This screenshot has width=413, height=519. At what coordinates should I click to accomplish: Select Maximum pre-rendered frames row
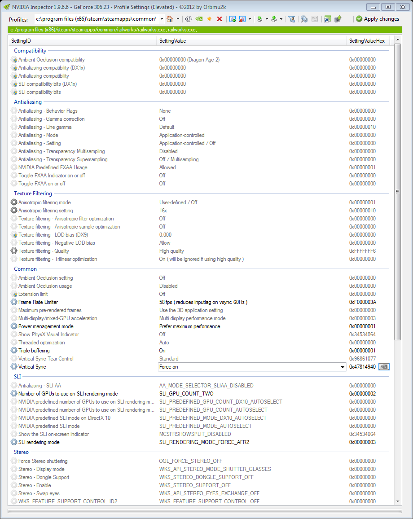coord(200,310)
